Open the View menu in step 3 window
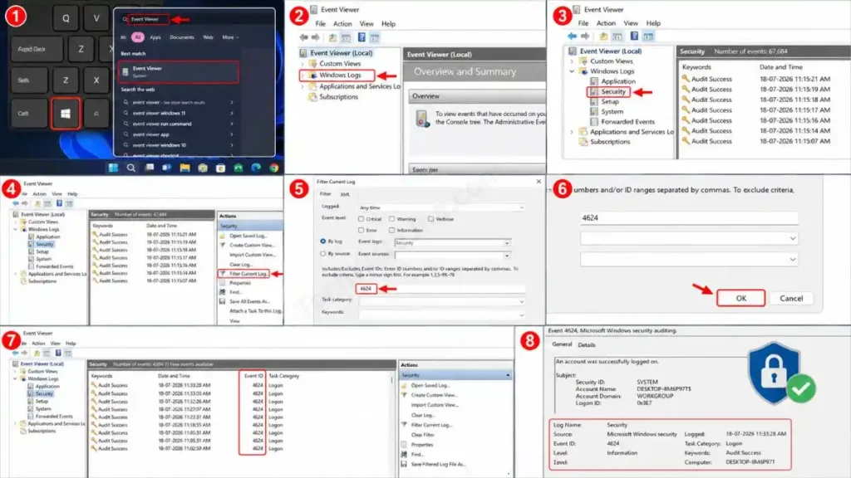The width and height of the screenshot is (851, 478). click(631, 23)
